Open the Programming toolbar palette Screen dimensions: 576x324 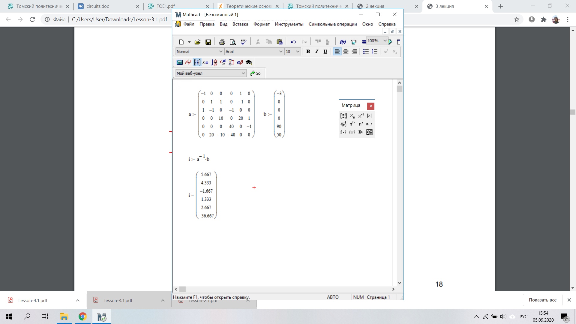231,62
